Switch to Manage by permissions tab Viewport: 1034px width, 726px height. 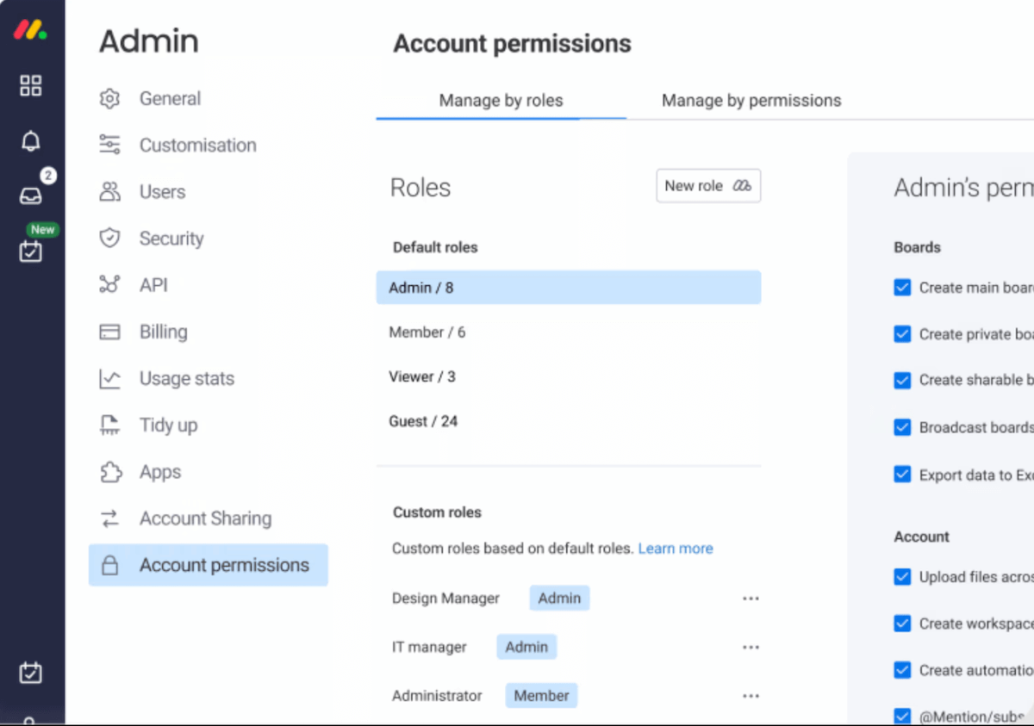pos(751,101)
